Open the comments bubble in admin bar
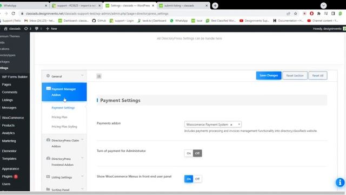346x195 pixels. 37,29
